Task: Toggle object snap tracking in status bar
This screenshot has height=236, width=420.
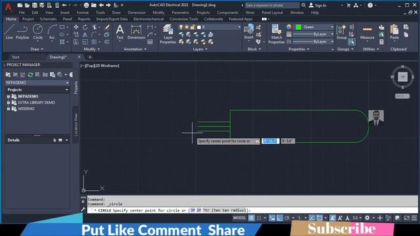Action: 312,218
